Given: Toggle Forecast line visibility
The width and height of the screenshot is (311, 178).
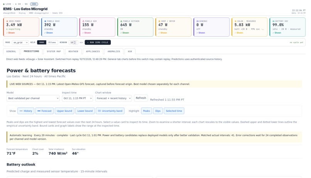Looking at the screenshot, I should coord(44,111).
